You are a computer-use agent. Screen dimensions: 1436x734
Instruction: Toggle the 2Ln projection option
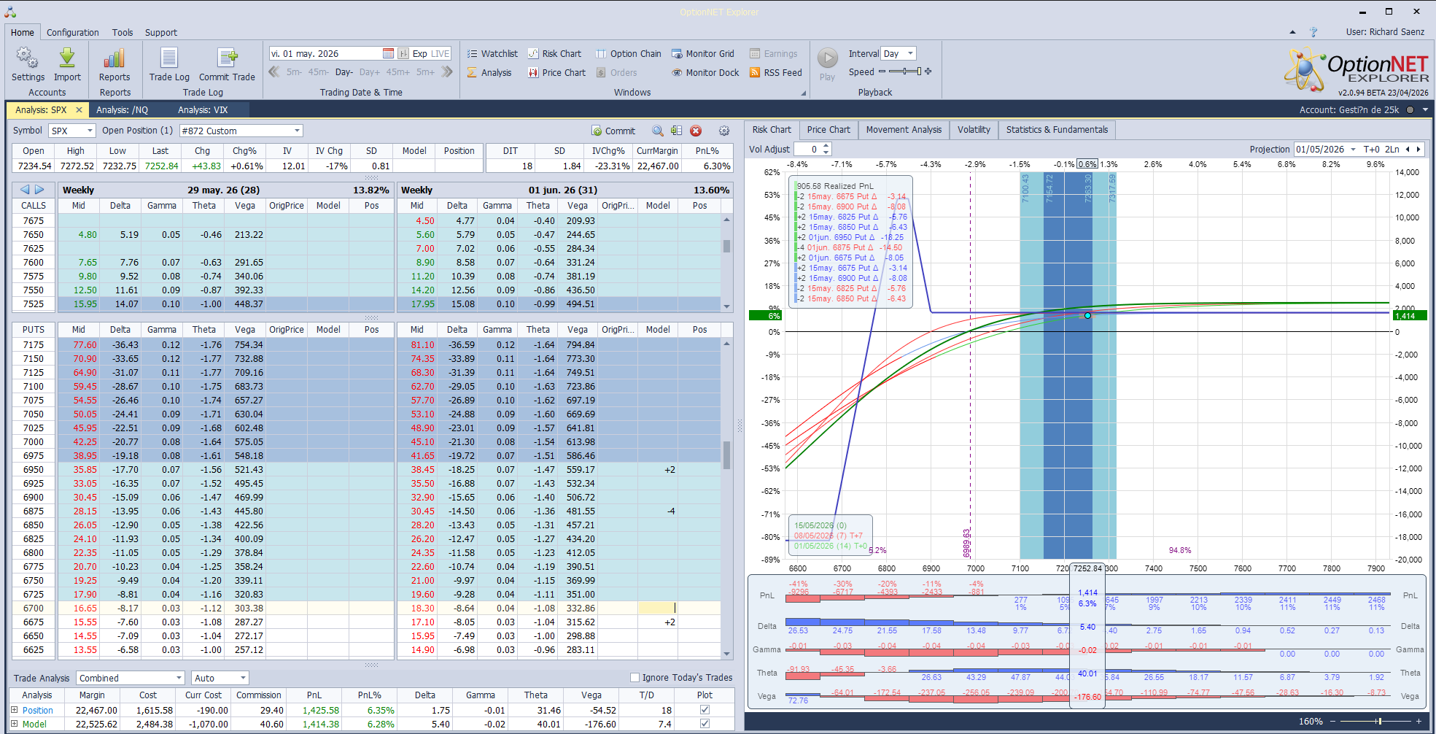1392,149
